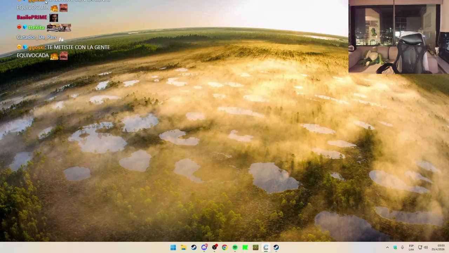Show hidden system tray icons
Image resolution: width=449 pixels, height=253 pixels.
[x=387, y=247]
